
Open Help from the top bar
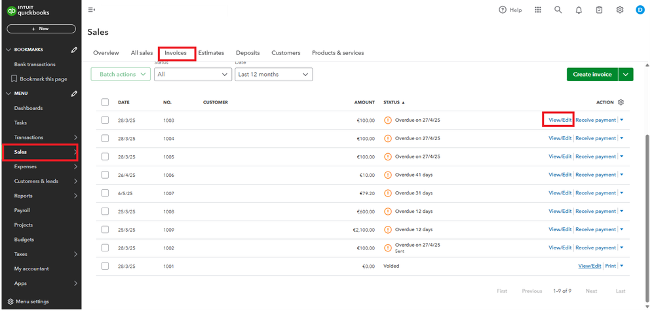pyautogui.click(x=510, y=10)
